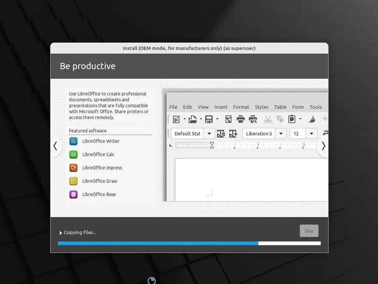The width and height of the screenshot is (378, 284).
Task: Click the Install OEM mode window title
Action: click(x=189, y=48)
